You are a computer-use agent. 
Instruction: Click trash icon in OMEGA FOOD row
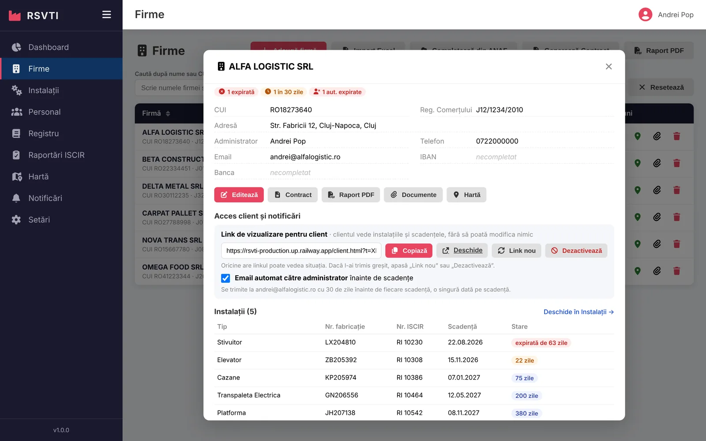click(676, 271)
